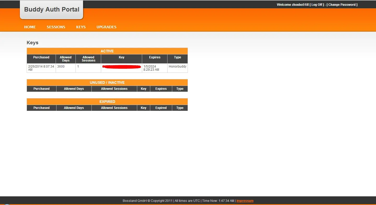Follow the Impressum footer link

pyautogui.click(x=245, y=201)
